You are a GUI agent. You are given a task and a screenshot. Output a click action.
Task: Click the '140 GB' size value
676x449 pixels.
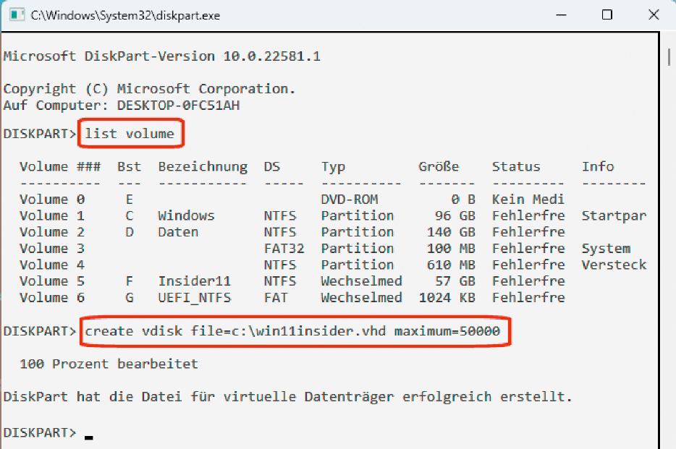pyautogui.click(x=451, y=232)
